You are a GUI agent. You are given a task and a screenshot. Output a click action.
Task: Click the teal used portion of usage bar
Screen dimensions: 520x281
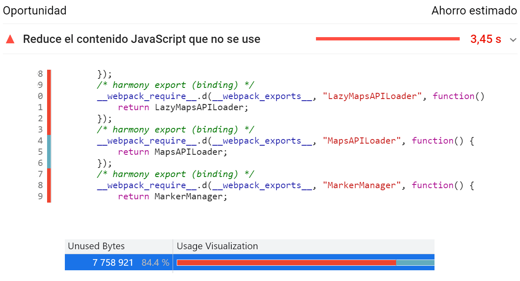[415, 262]
